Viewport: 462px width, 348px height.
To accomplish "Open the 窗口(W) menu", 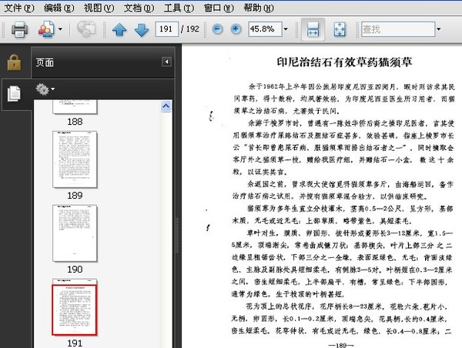I will 219,8.
